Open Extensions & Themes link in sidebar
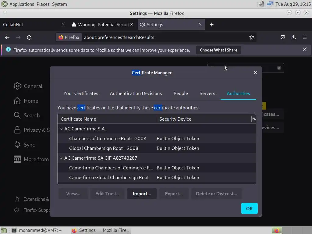Screen dimensions: 312x234 (x=32, y=199)
